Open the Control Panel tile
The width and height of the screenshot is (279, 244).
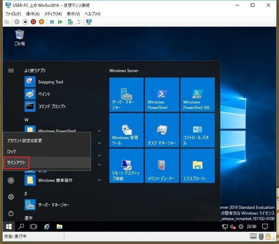pyautogui.click(x=197, y=130)
